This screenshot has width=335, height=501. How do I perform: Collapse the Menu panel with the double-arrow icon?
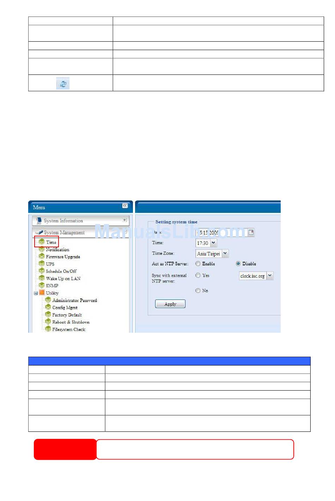pyautogui.click(x=125, y=206)
